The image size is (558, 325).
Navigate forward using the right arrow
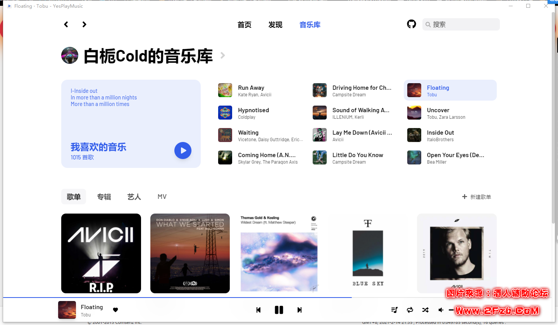[84, 24]
